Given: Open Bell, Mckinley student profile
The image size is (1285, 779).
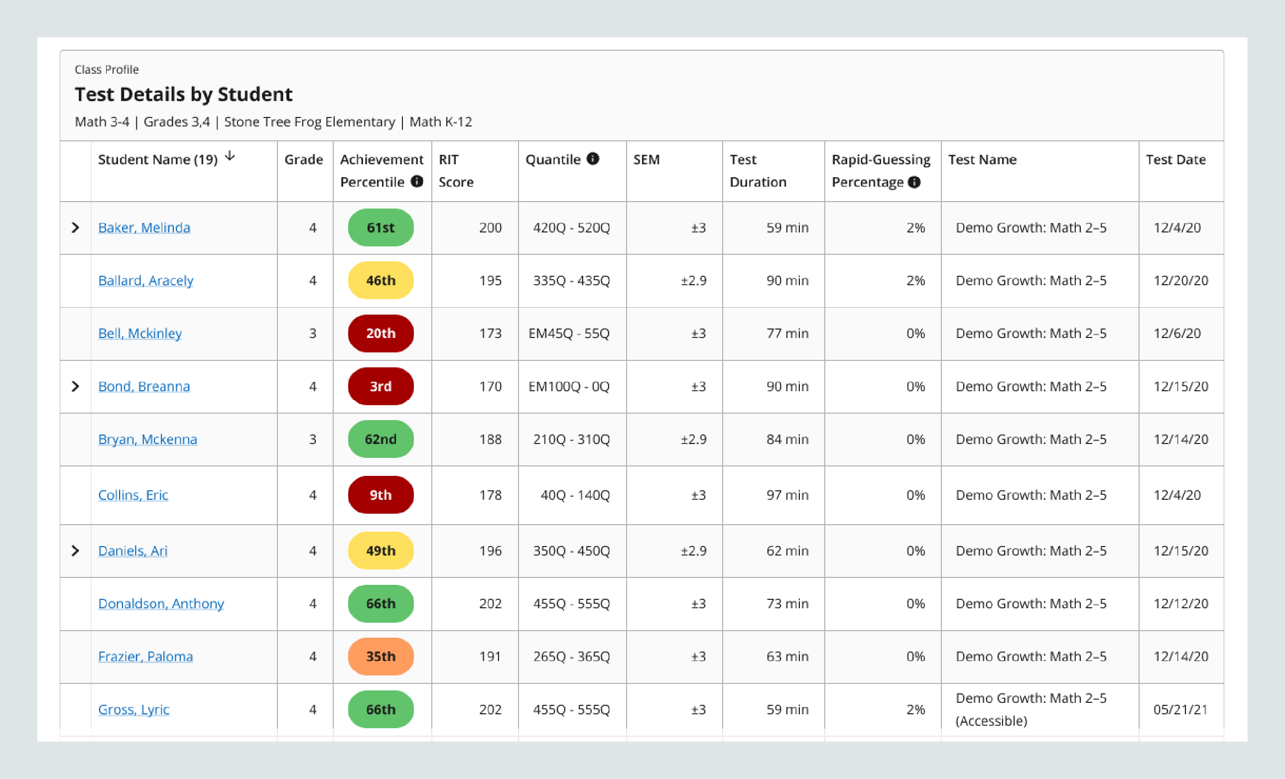Looking at the screenshot, I should pos(140,333).
